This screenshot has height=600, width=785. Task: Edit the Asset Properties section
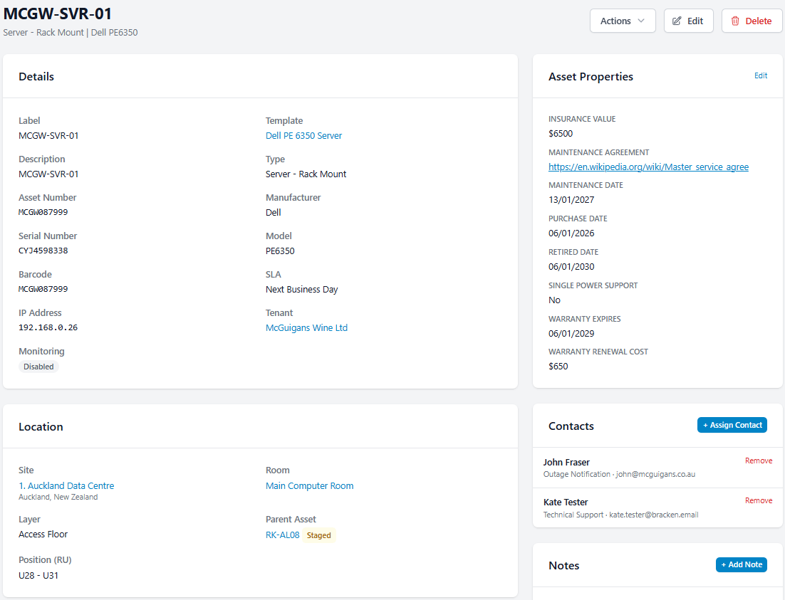[x=761, y=75]
